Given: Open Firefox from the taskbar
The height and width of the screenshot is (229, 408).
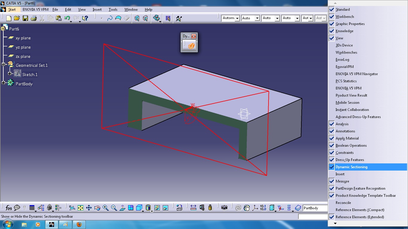Looking at the screenshot, I should tap(79, 224).
